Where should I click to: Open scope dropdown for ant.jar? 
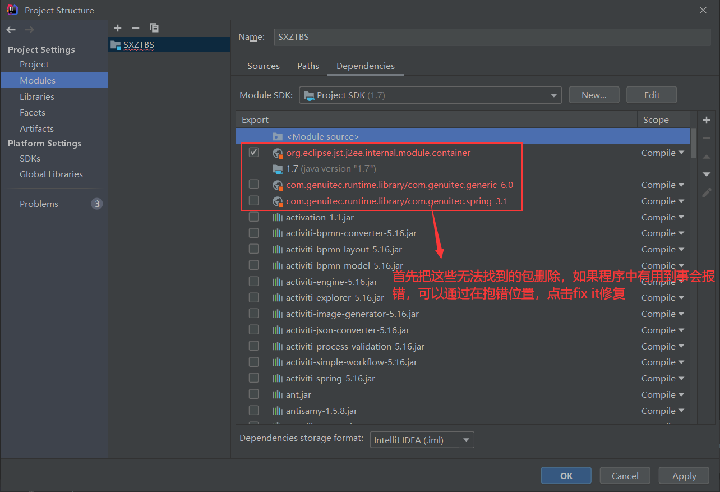(x=663, y=394)
